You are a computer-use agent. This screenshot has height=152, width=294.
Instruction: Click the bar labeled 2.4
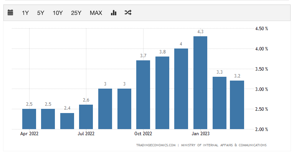pyautogui.click(x=67, y=121)
